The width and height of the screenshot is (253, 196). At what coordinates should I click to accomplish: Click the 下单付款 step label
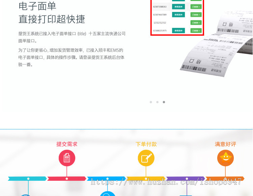(x=146, y=144)
